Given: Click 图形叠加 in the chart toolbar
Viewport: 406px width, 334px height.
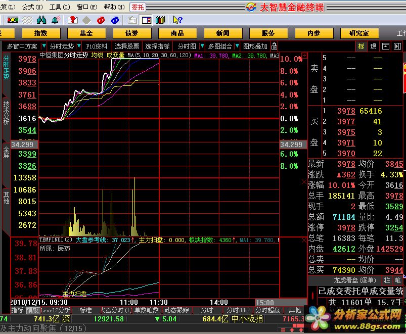Looking at the screenshot, I should coord(255,46).
